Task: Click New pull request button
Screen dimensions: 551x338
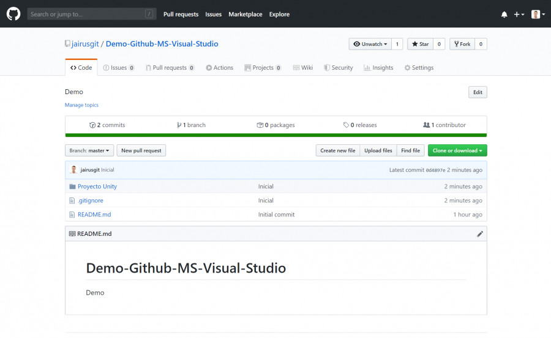Action: (x=141, y=150)
